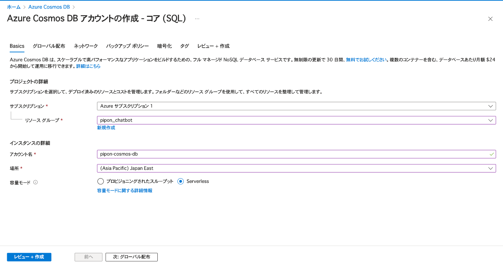Open the タグ tab
The height and width of the screenshot is (270, 503).
click(x=184, y=46)
